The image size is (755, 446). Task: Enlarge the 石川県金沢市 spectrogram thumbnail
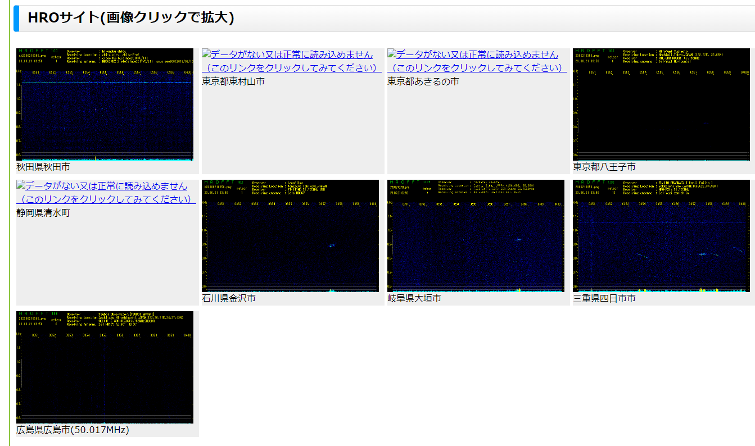point(290,236)
